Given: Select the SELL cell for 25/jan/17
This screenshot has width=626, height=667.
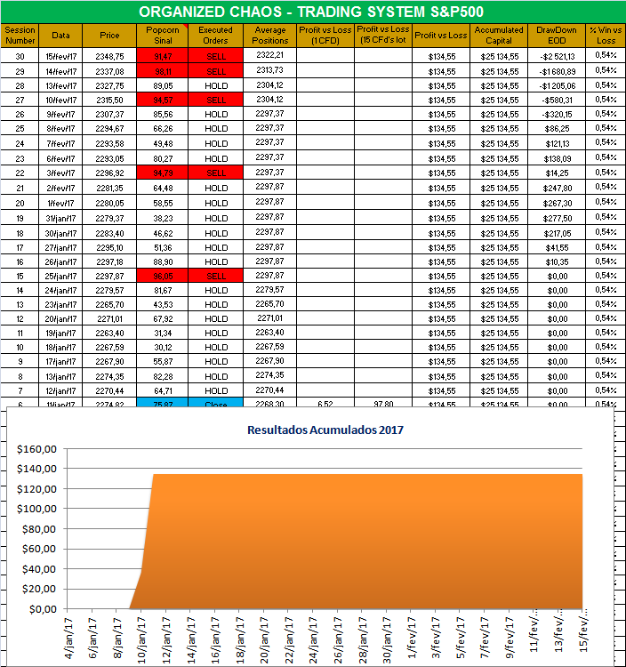Looking at the screenshot, I should pyautogui.click(x=215, y=276).
